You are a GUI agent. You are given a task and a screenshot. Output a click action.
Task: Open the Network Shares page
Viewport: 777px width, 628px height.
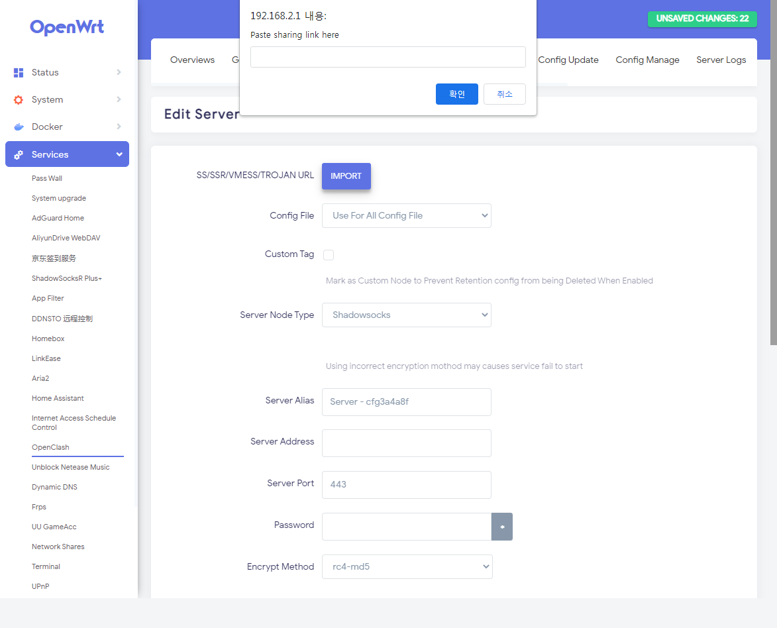click(58, 547)
